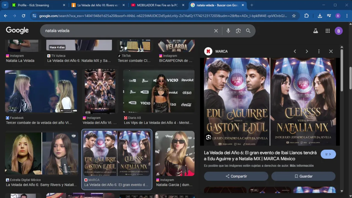The height and width of the screenshot is (198, 352).
Task: Show next image in preview panel
Action: pyautogui.click(x=307, y=51)
